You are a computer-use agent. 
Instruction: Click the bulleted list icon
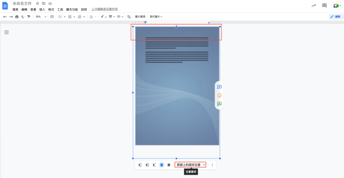coord(70,17)
